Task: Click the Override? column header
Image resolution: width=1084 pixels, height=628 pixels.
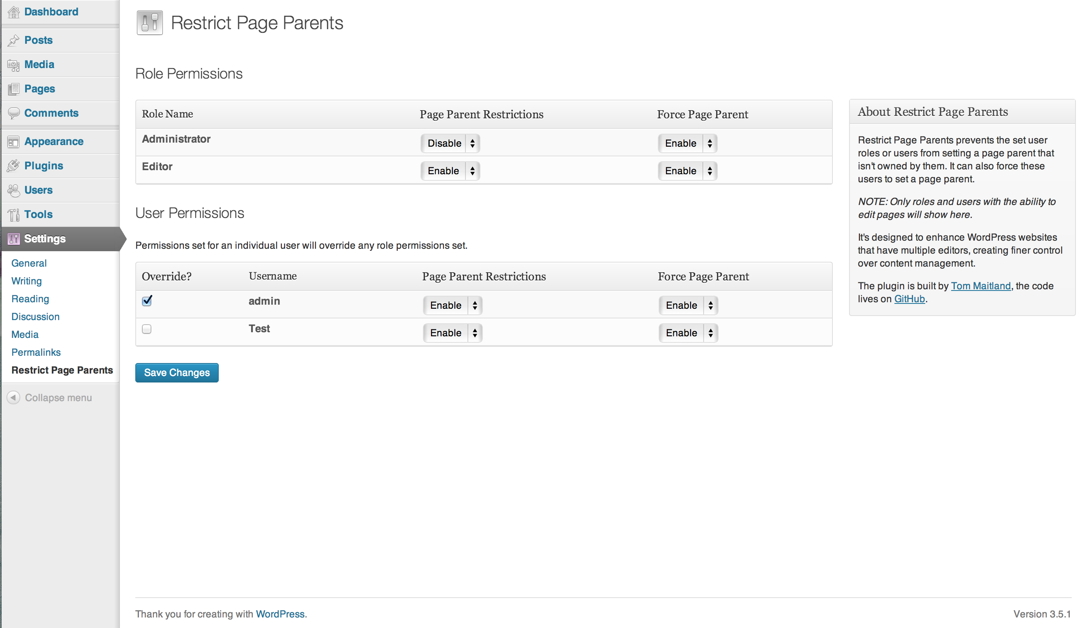Action: pos(166,276)
